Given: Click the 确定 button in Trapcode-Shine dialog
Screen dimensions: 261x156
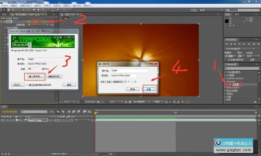Looking at the screenshot, I should [x=69, y=85].
